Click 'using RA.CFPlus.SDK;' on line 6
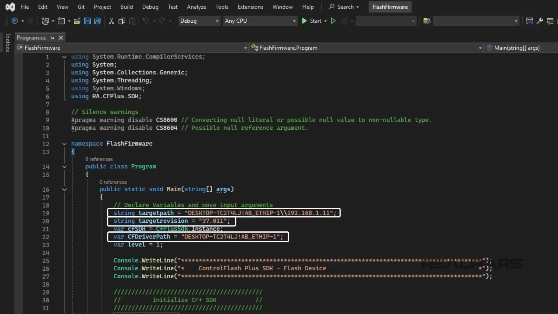Viewport: 558px width, 314px height. coord(106,96)
